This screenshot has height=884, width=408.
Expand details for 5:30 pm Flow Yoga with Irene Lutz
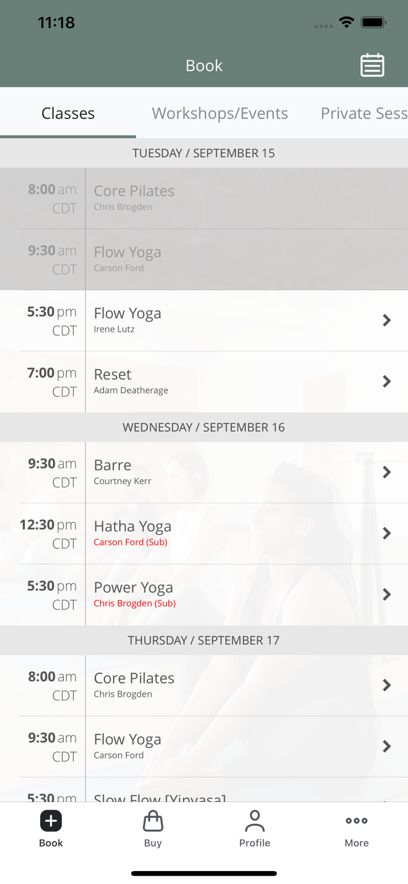tap(387, 320)
